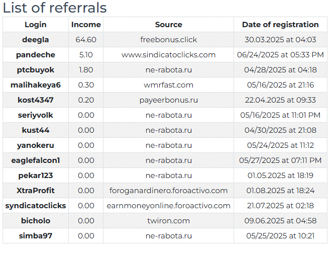
Task: Click payeerbonus.ru in the Source column
Action: click(x=169, y=100)
